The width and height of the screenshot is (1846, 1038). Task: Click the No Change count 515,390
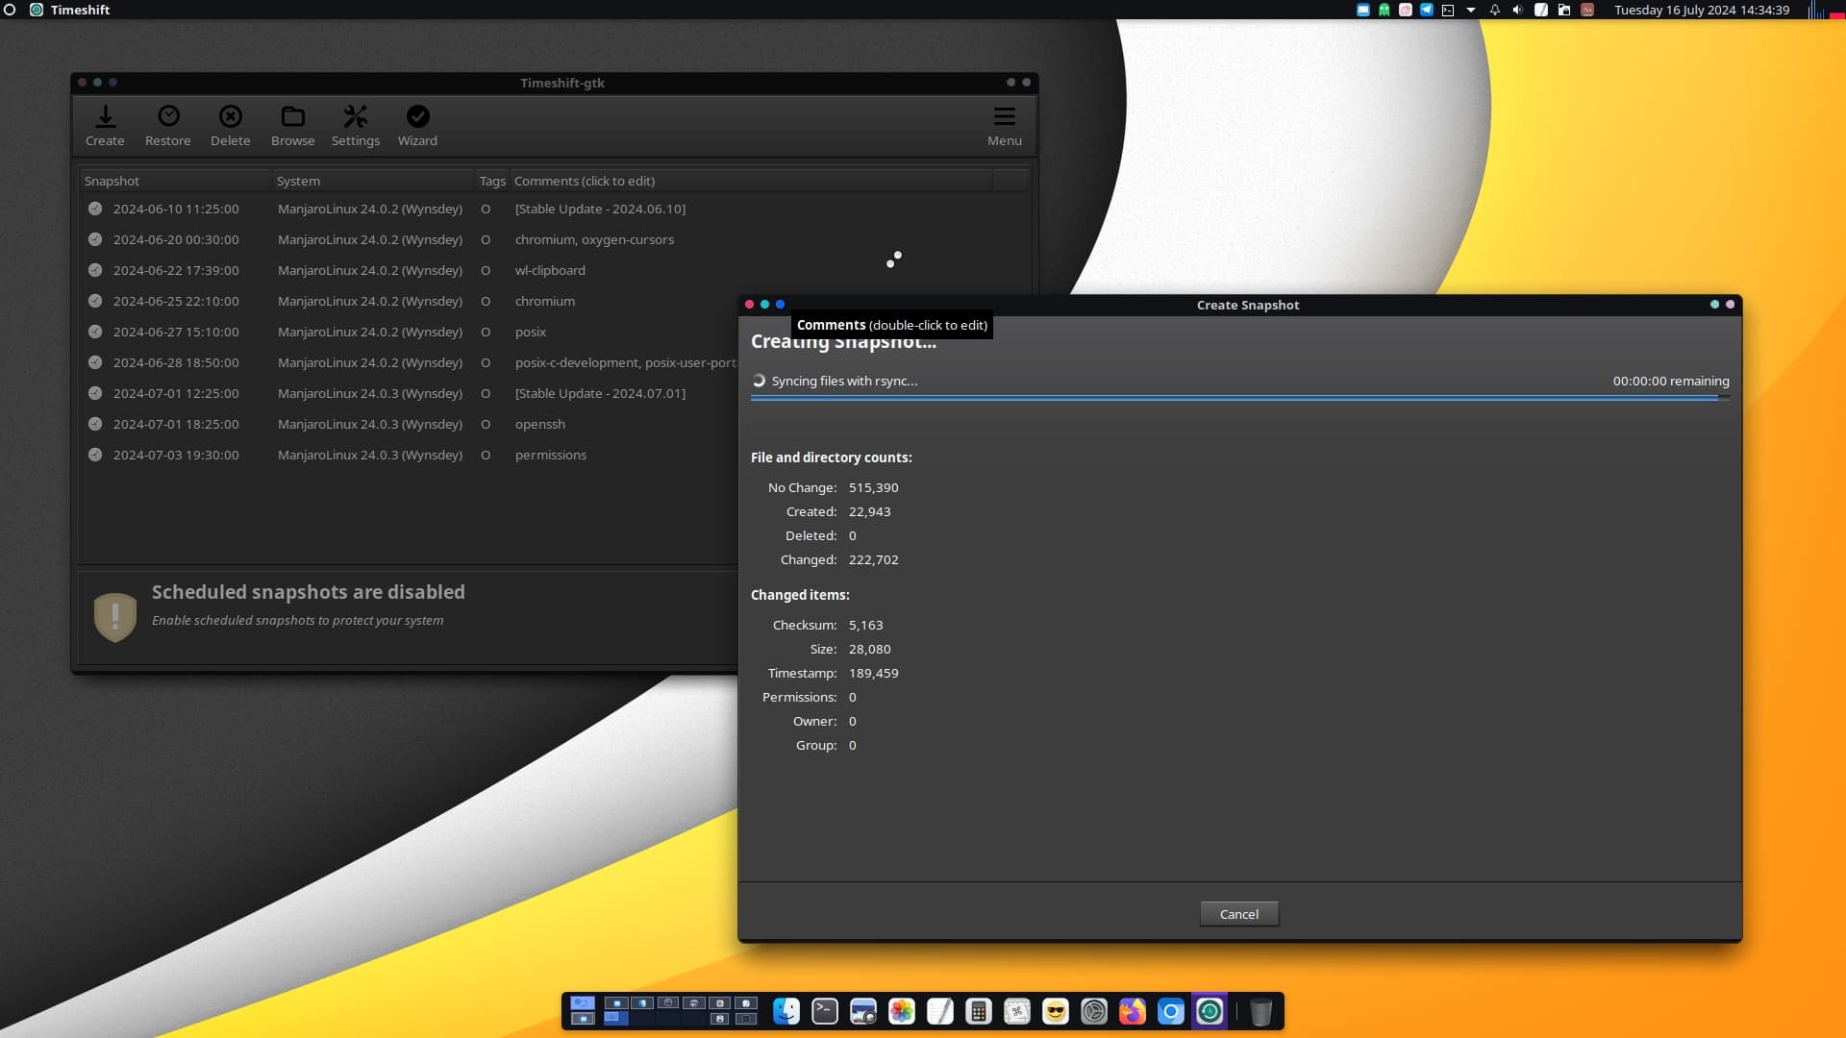873,487
